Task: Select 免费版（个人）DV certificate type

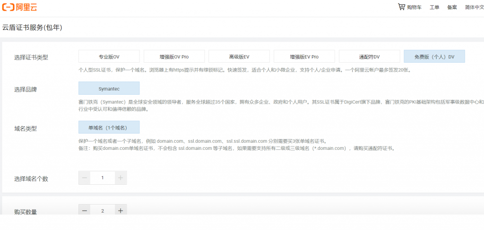Action: [435, 57]
